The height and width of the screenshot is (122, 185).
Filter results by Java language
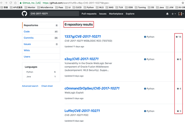click(41, 77)
